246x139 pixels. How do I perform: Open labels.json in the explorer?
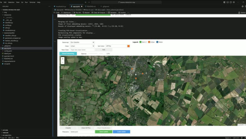pyautogui.click(x=8, y=54)
